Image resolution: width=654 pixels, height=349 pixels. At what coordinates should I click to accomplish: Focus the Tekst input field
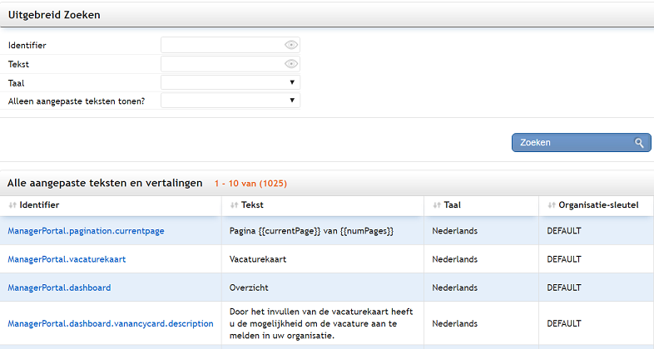[x=230, y=64]
